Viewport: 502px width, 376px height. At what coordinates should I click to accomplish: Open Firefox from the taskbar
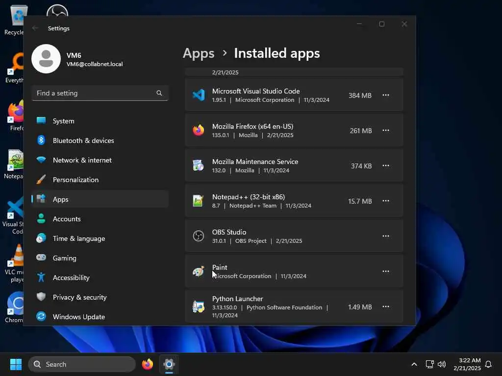147,364
